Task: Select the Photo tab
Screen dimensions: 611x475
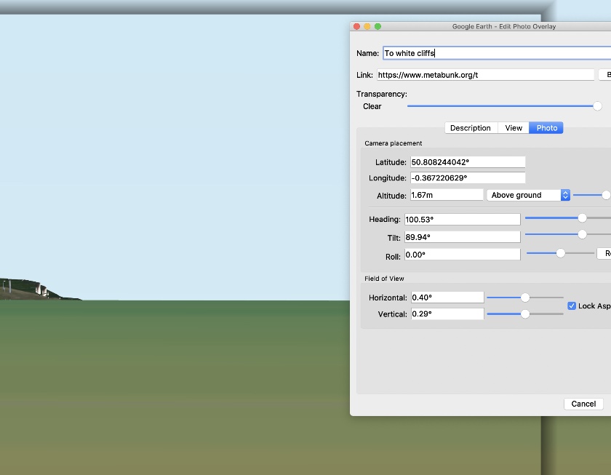Action: coord(546,128)
